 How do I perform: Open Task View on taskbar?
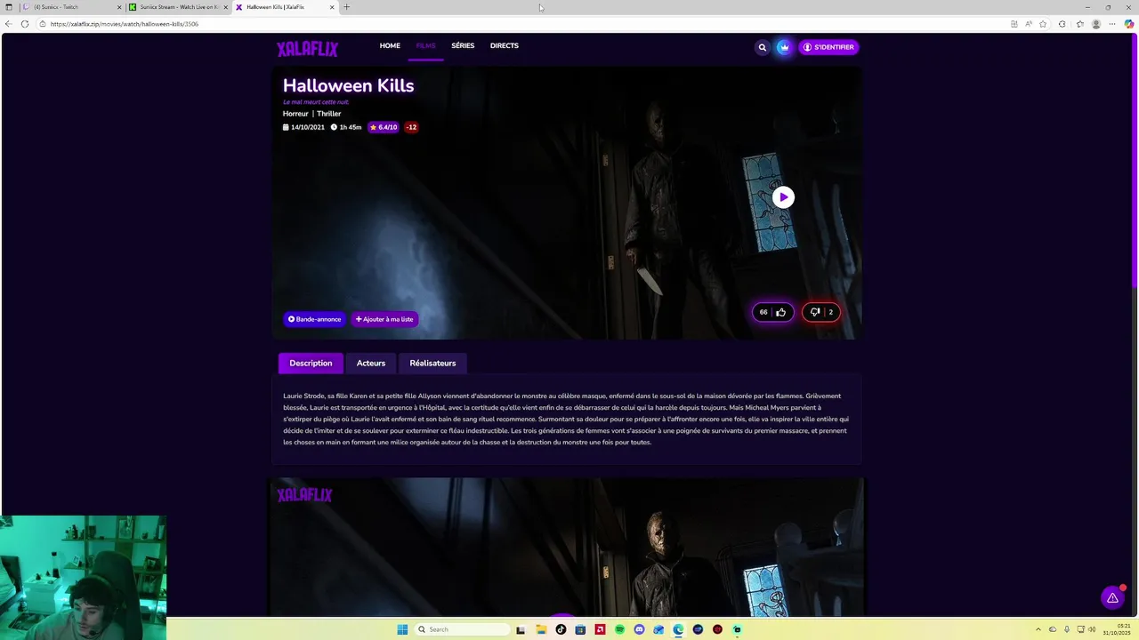pyautogui.click(x=521, y=629)
